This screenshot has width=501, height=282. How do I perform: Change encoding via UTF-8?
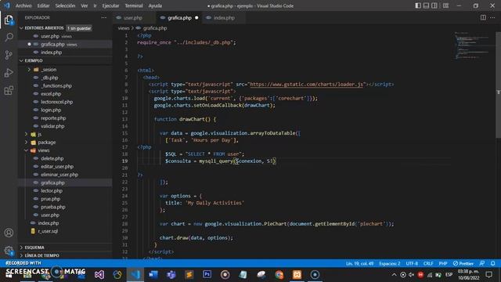412,263
